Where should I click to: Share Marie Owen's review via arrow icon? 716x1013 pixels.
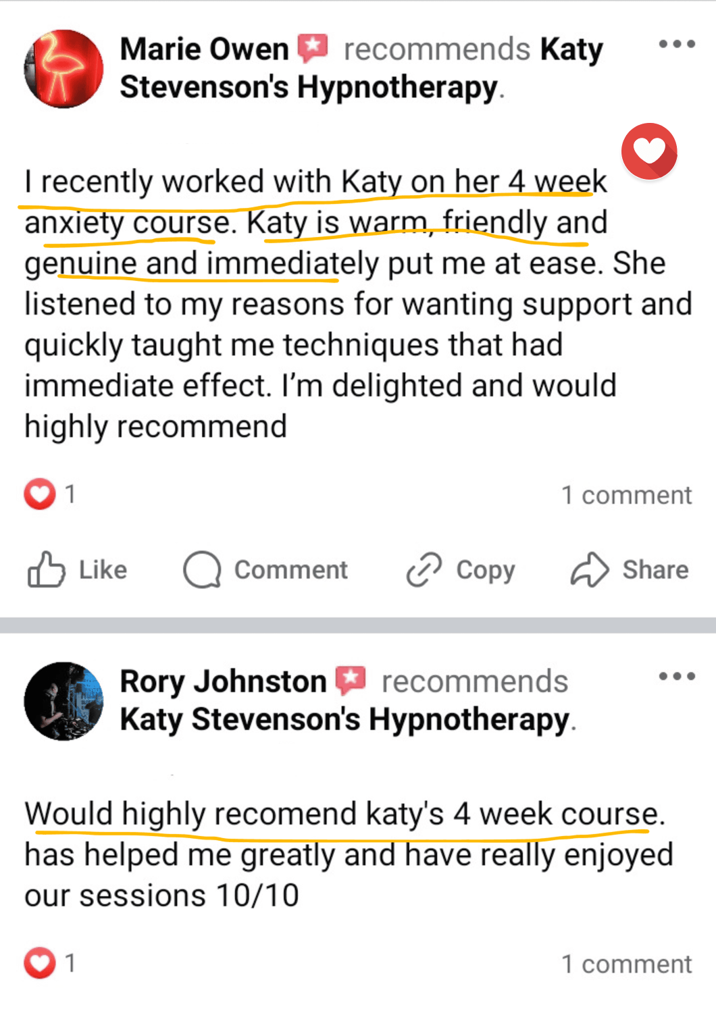pos(590,570)
